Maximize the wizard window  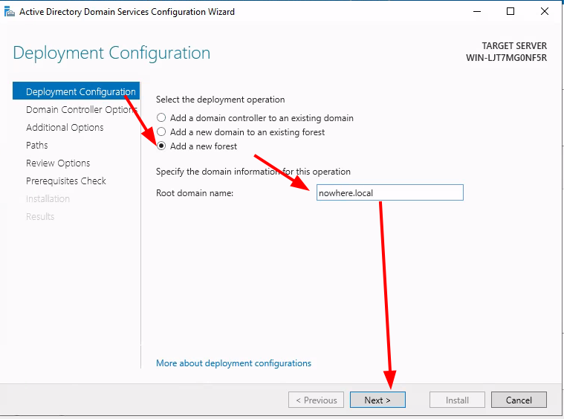click(x=510, y=12)
